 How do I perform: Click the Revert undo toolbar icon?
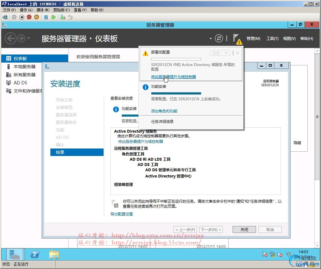[70, 17]
